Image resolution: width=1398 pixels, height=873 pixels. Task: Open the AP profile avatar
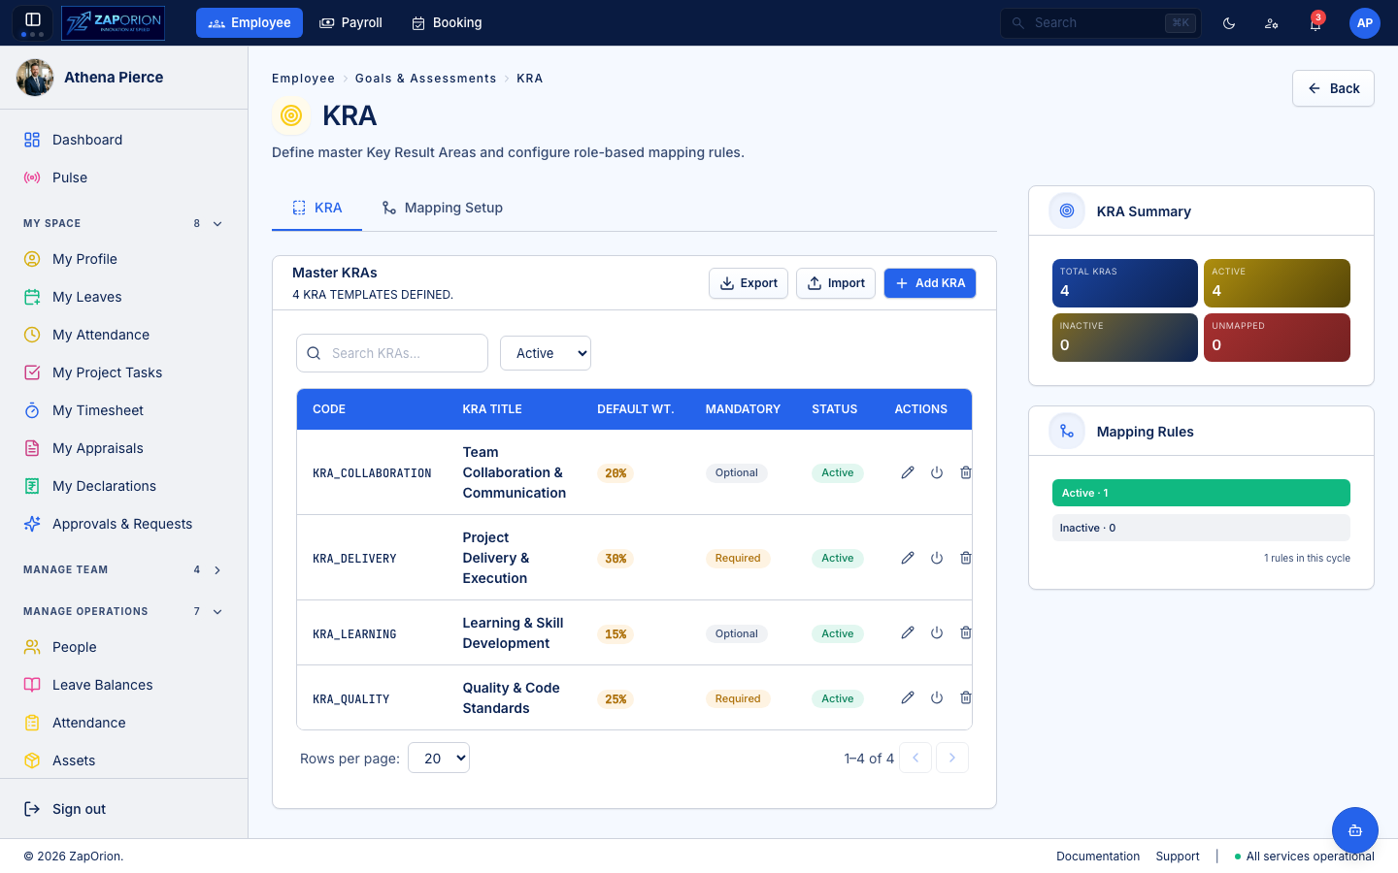click(1365, 23)
